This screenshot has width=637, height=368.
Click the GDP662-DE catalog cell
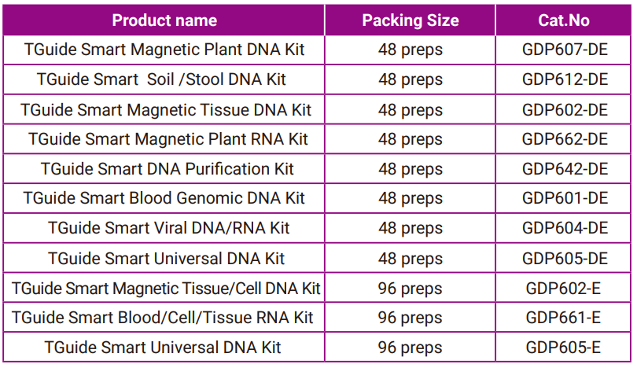[565, 140]
